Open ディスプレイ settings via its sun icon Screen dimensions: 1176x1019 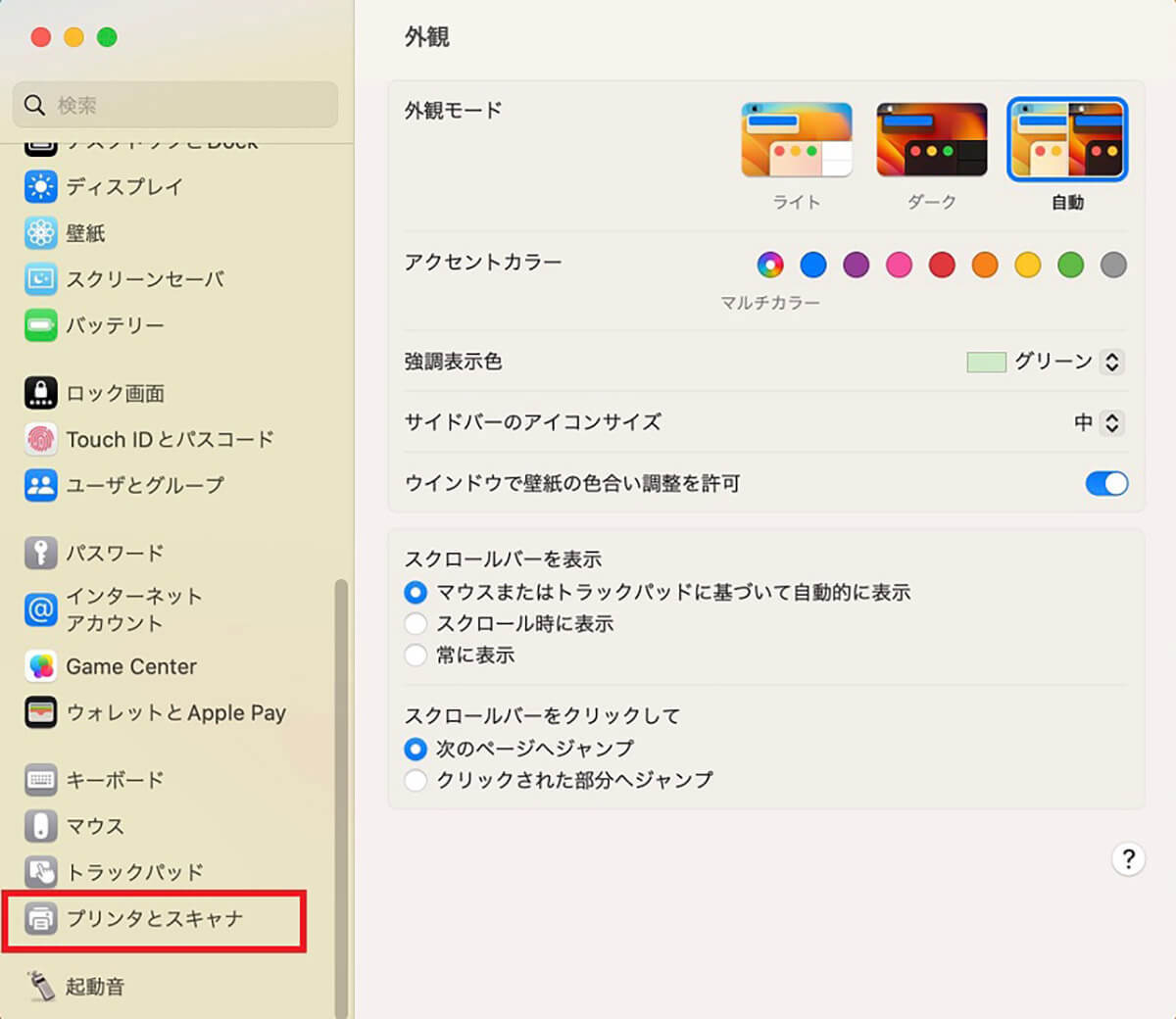click(x=41, y=187)
